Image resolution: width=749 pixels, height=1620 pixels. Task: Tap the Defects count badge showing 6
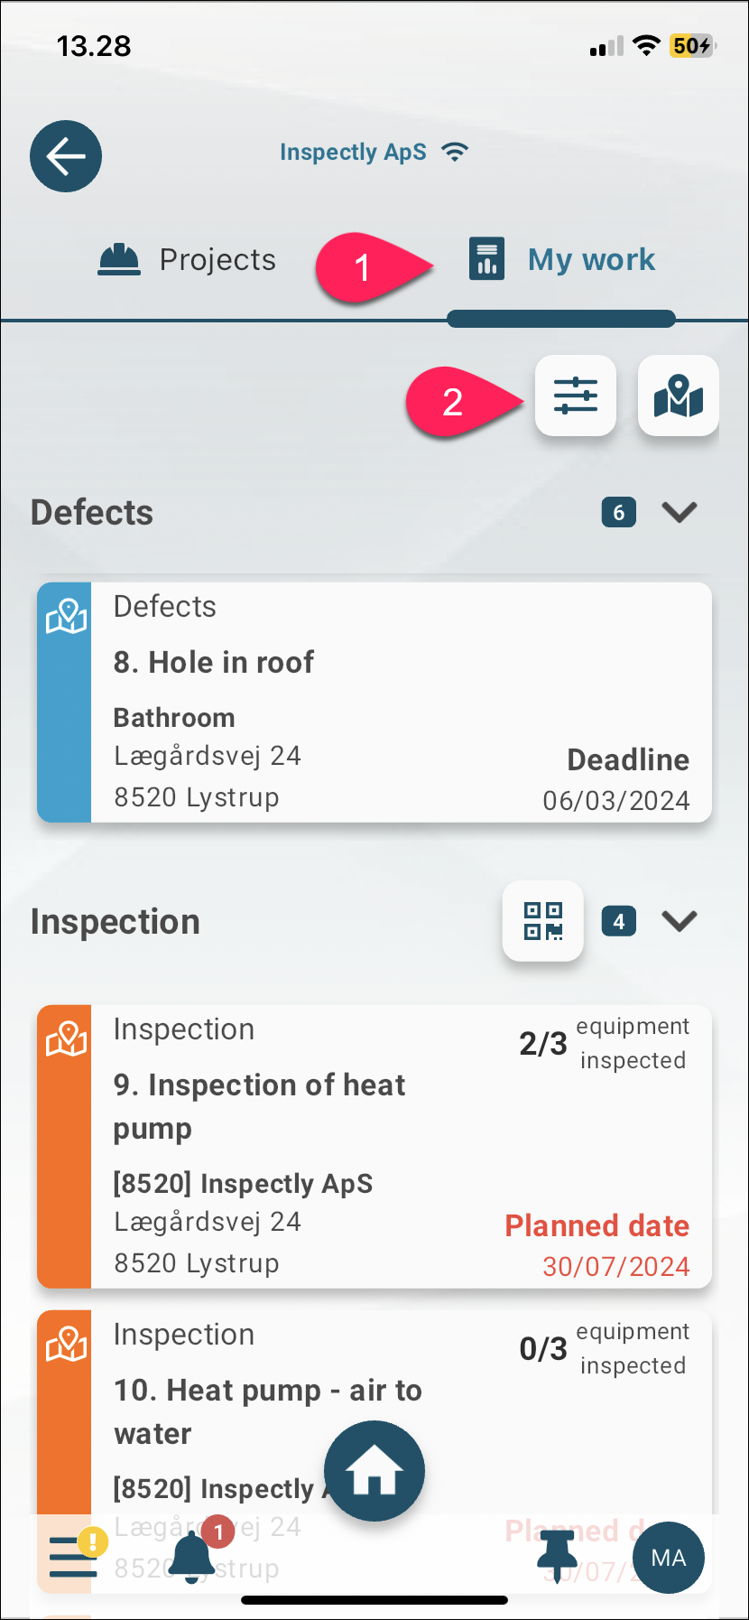pyautogui.click(x=619, y=513)
